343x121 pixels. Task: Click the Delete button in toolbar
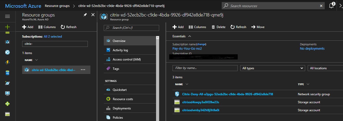coord(218,27)
